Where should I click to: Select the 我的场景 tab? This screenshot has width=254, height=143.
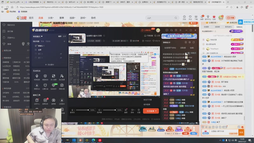36,41
